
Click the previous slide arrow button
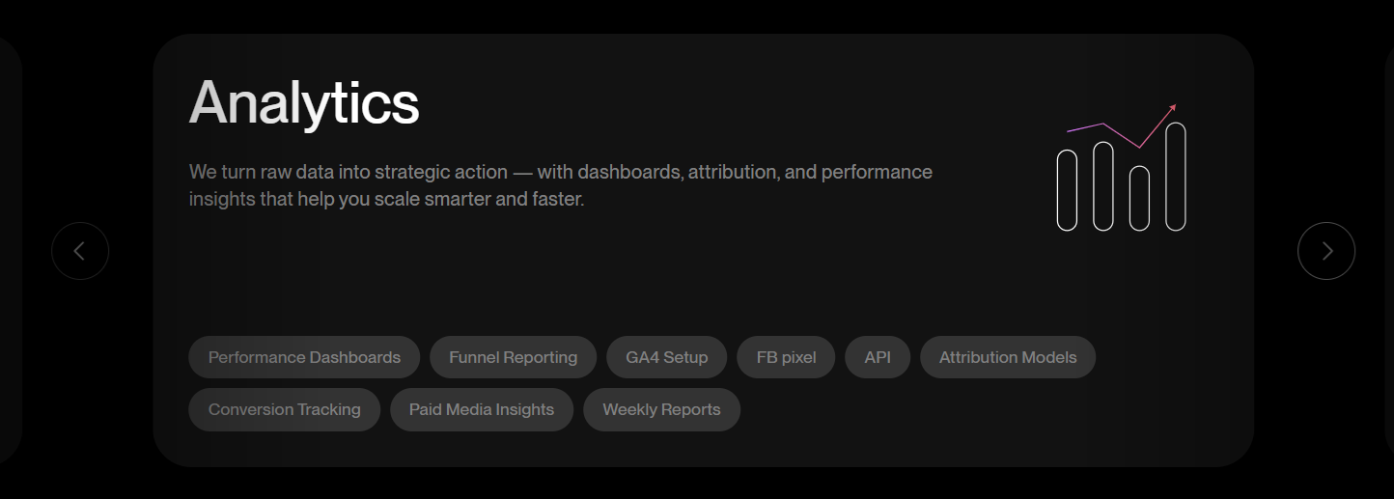pos(80,251)
